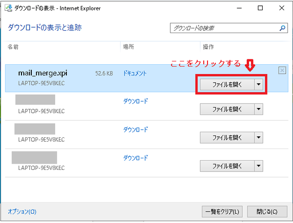Image resolution: width=293 pixels, height=223 pixels.
Task: Expand dropdown arrow beside mail_merge.xpi open button
Action: click(x=259, y=84)
